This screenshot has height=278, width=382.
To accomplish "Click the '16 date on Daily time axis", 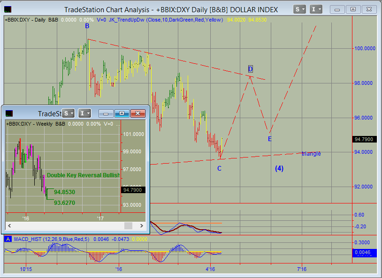I will (119, 269).
